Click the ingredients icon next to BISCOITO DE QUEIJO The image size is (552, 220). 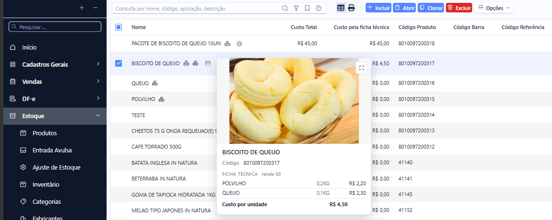tap(196, 63)
